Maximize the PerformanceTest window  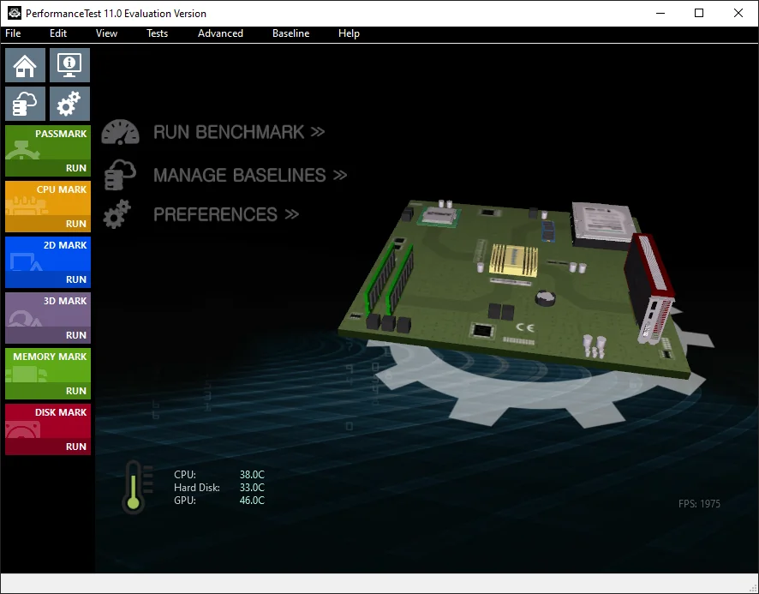(699, 13)
